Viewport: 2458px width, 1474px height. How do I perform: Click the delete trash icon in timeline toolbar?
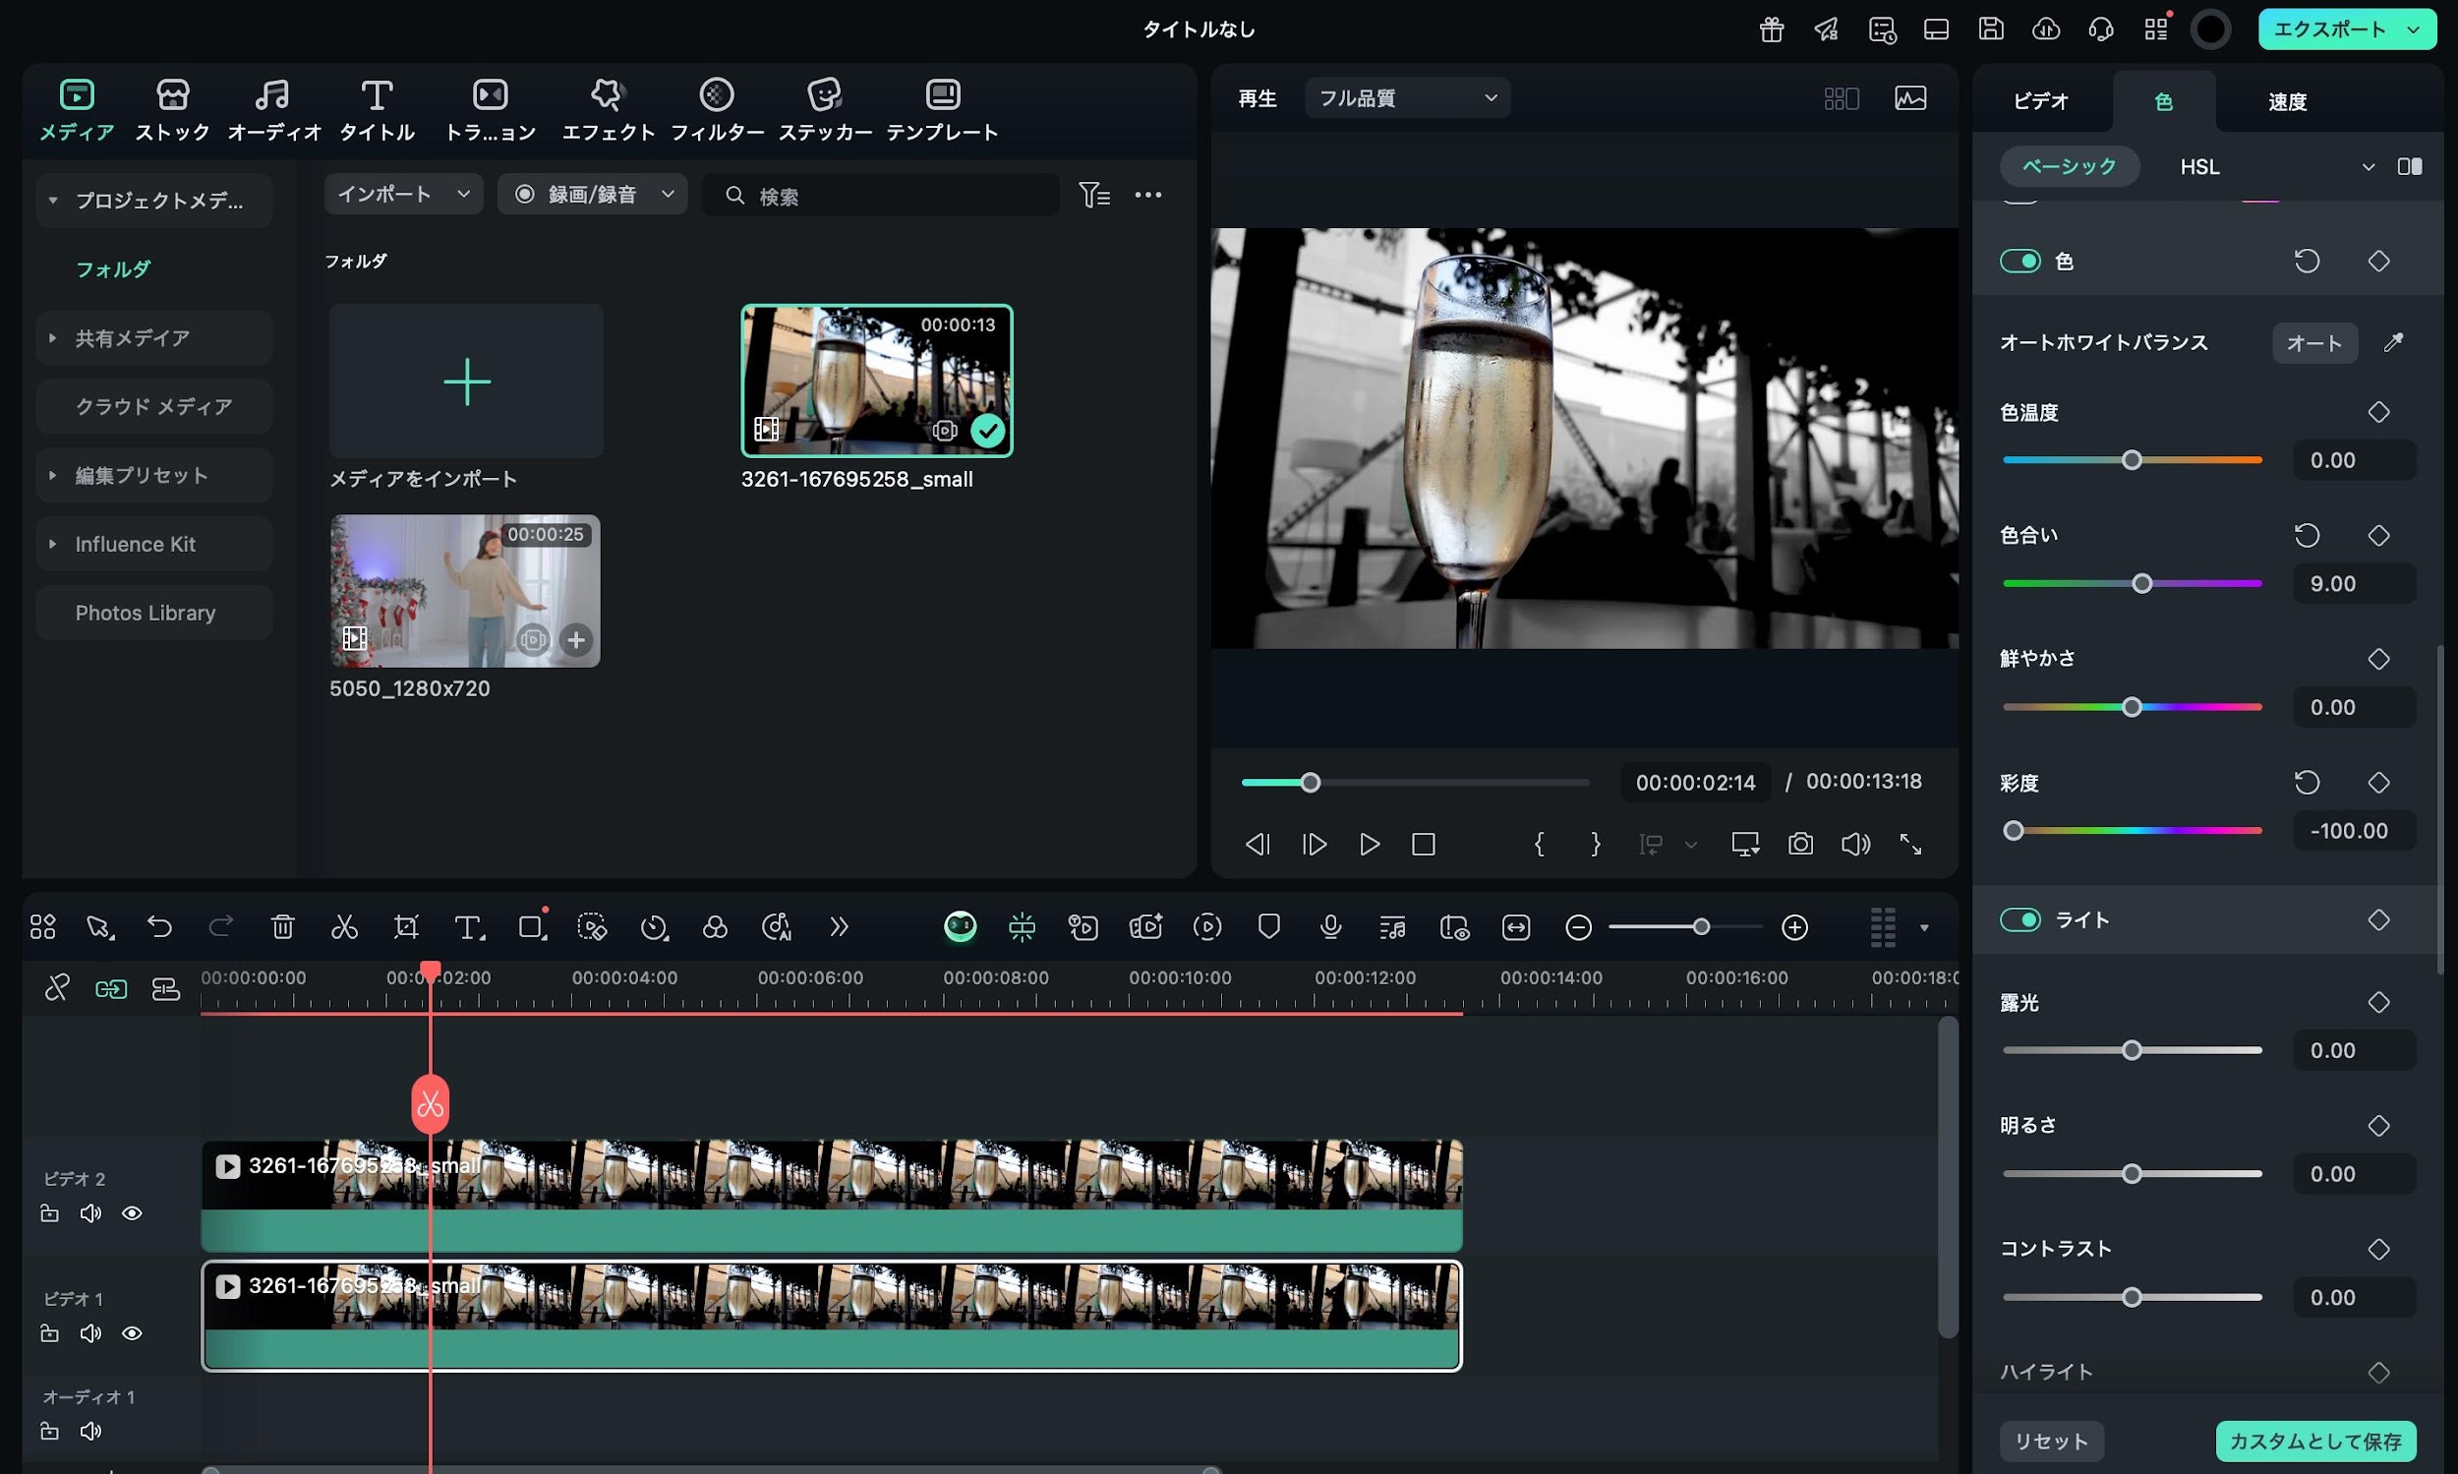coord(282,926)
